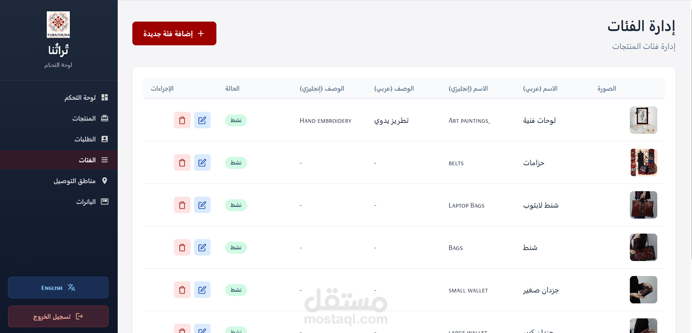Image resolution: width=692 pixels, height=333 pixels.
Task: Click الإجراءات column header
Action: (x=162, y=88)
